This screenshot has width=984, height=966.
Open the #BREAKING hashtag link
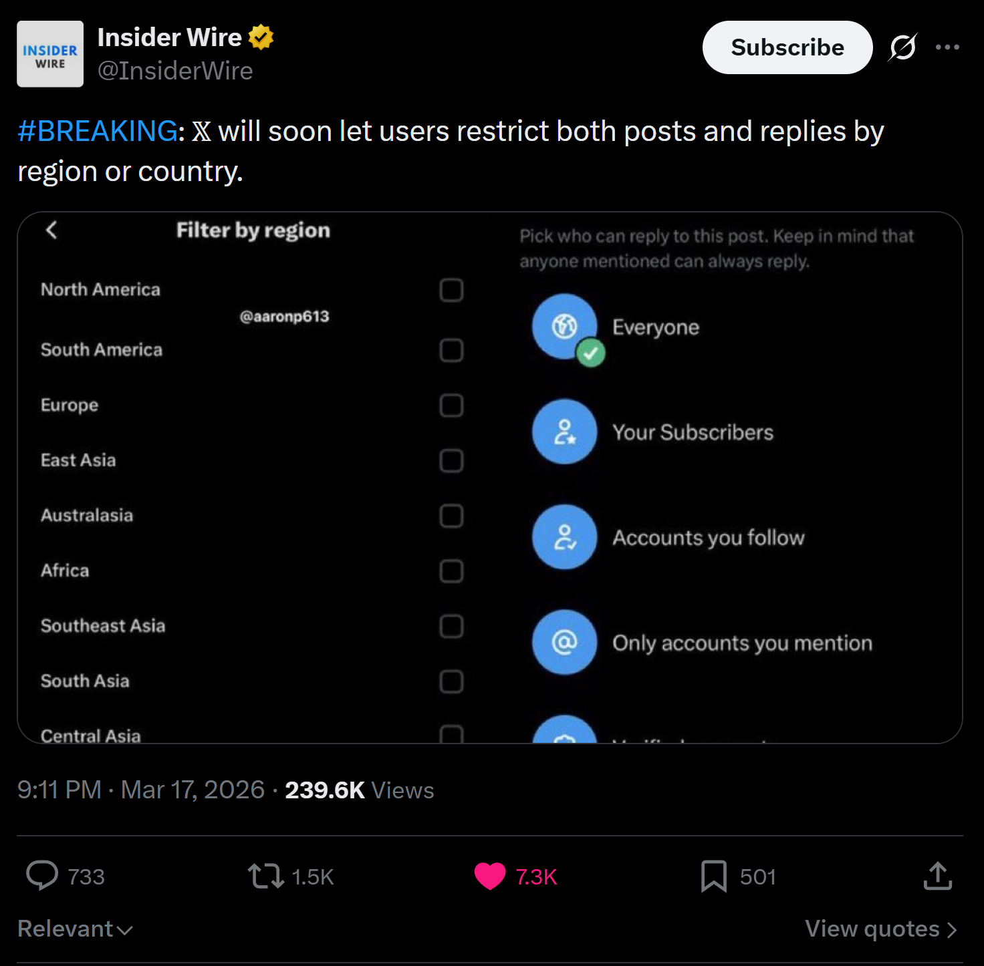98,131
